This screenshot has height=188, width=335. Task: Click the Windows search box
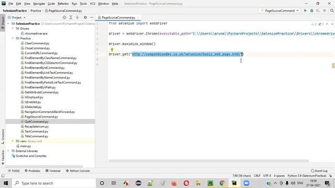click(x=54, y=183)
